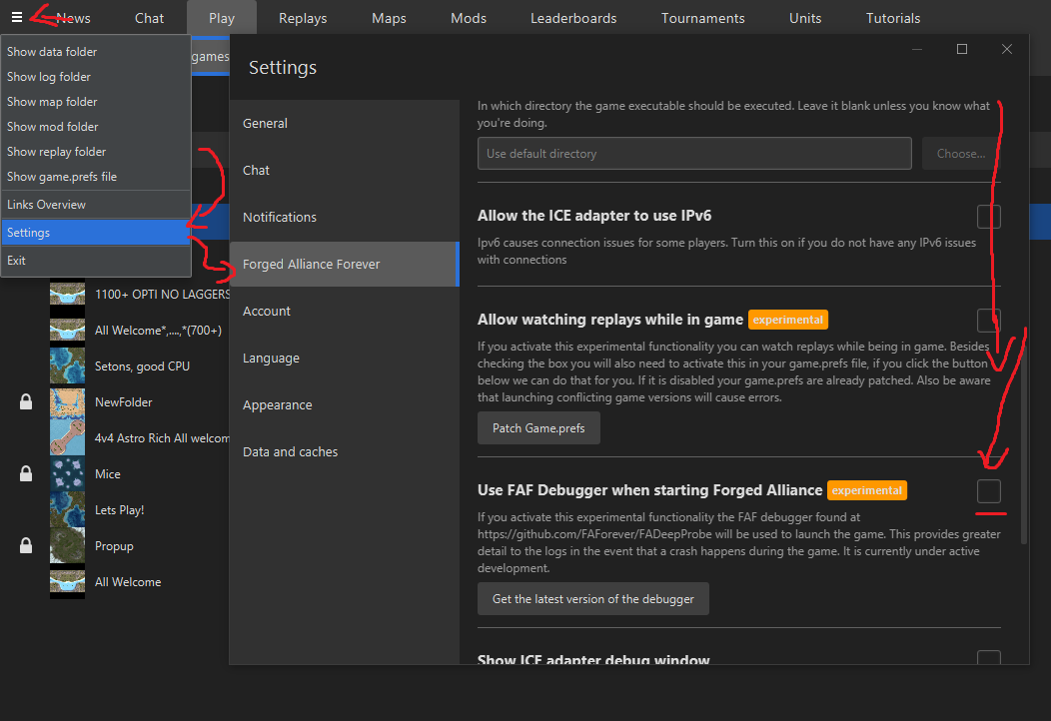Screen dimensions: 1051x721
Task: Click Get the latest version of the debugger
Action: pyautogui.click(x=592, y=599)
